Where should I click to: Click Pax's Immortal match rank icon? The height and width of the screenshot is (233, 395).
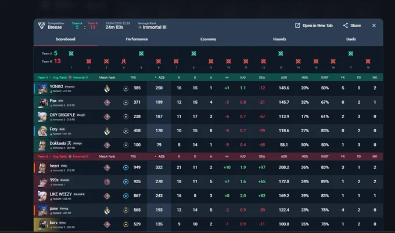(107, 103)
